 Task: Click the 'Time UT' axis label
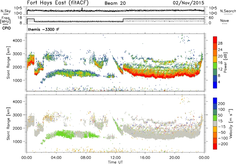115,162
